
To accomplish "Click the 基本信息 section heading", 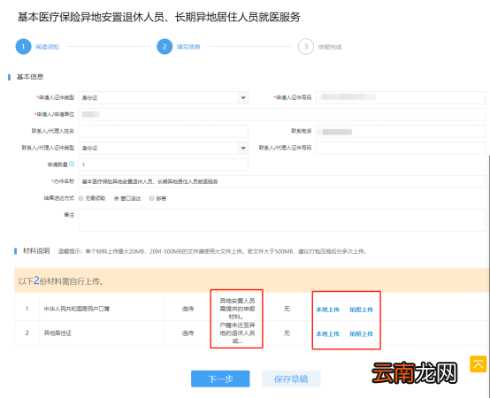I will click(30, 77).
